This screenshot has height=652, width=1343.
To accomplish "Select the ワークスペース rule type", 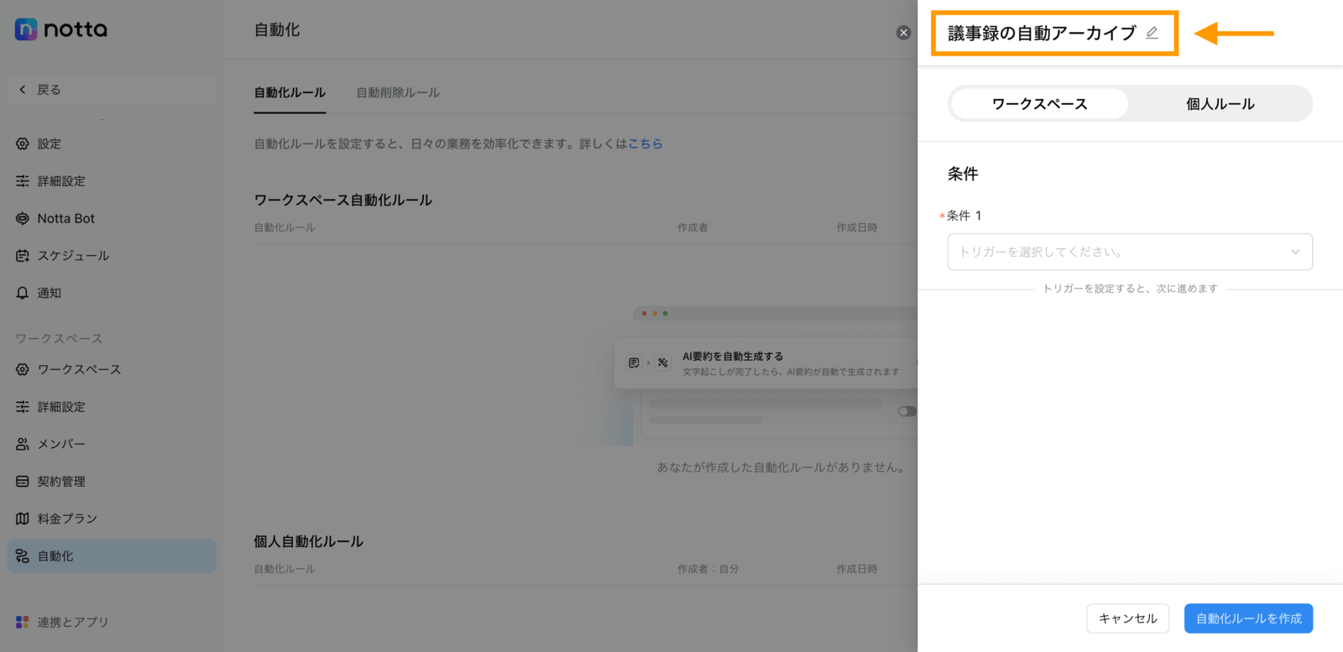I will 1040,104.
